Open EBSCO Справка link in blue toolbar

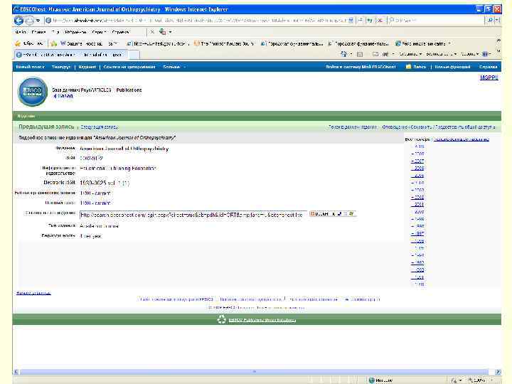(488, 67)
